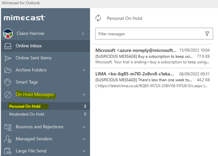Expand the Bounces and Rejections chevron
This screenshot has height=156, width=218.
click(84, 127)
